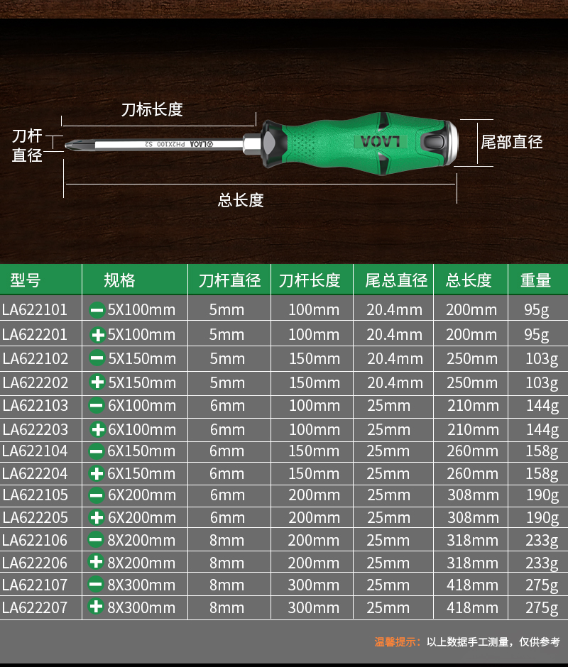Image resolution: width=568 pixels, height=667 pixels.
Task: Click the minus icon in the LA622101 row
Action: (x=97, y=310)
